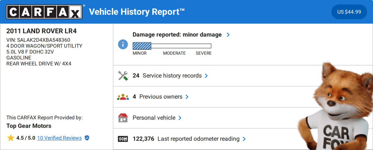The image size is (373, 150).
Task: Click the CARFAX logo
Action: [x=44, y=12]
